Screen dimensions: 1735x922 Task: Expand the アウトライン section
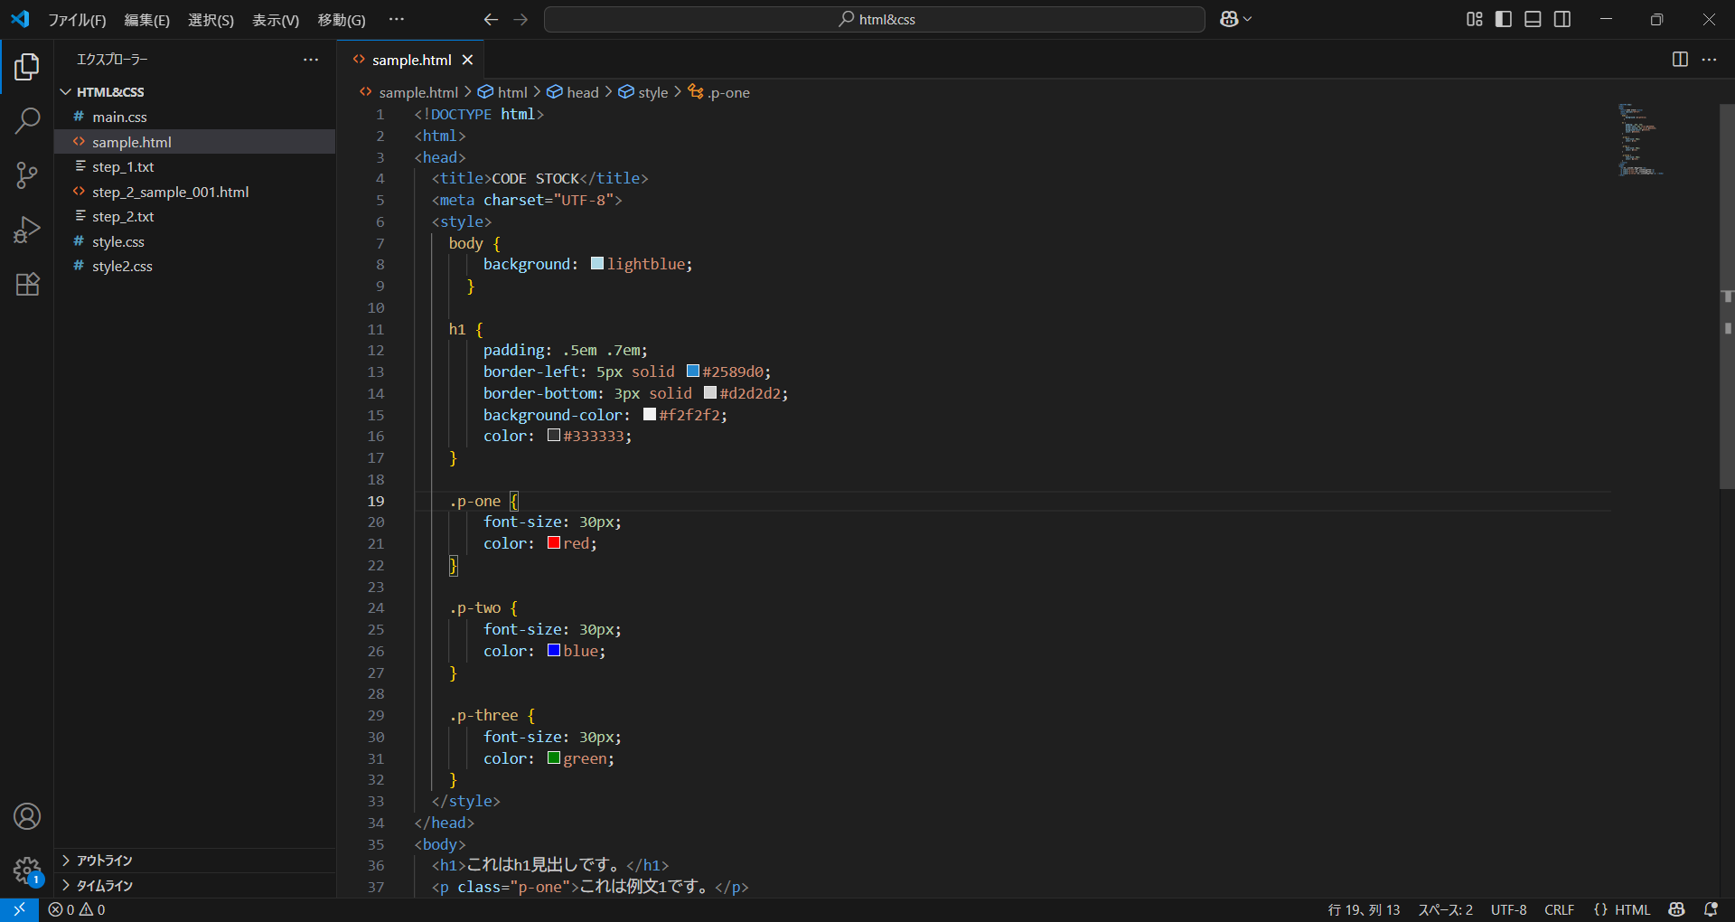point(104,861)
